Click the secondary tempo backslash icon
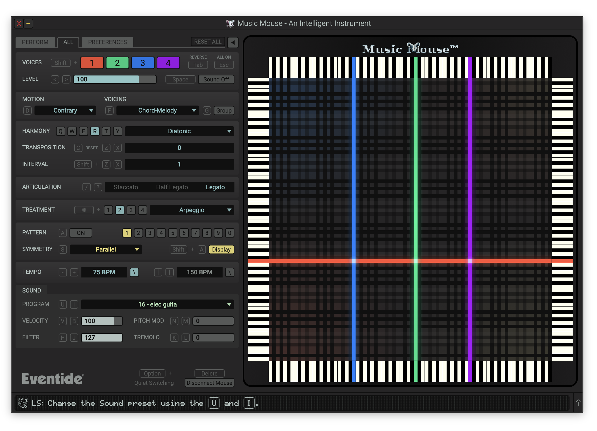The height and width of the screenshot is (431, 597). point(230,272)
